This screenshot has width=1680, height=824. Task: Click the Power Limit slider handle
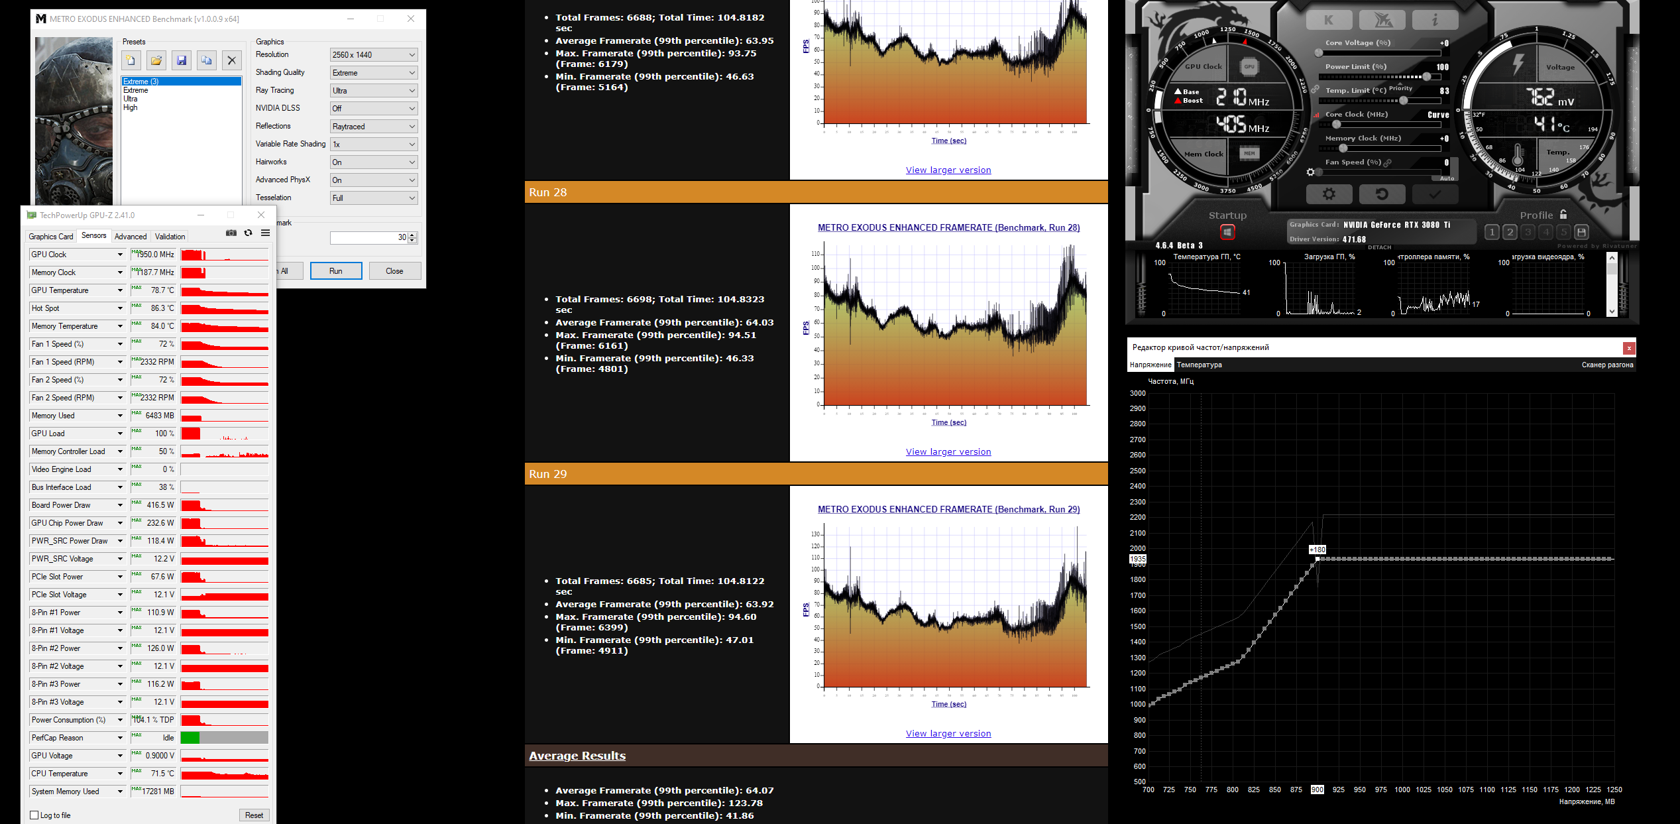tap(1427, 77)
